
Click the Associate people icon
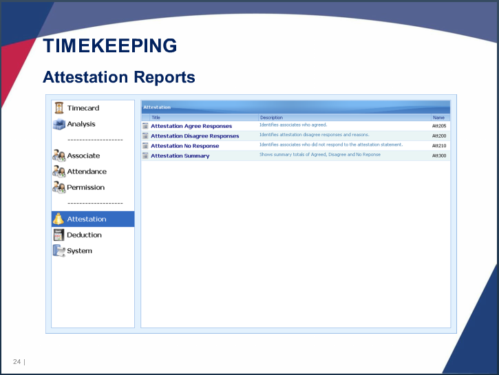click(59, 156)
